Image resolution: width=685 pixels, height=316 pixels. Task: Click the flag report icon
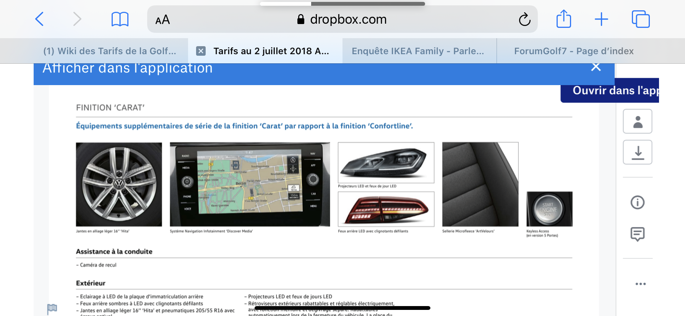pyautogui.click(x=52, y=308)
